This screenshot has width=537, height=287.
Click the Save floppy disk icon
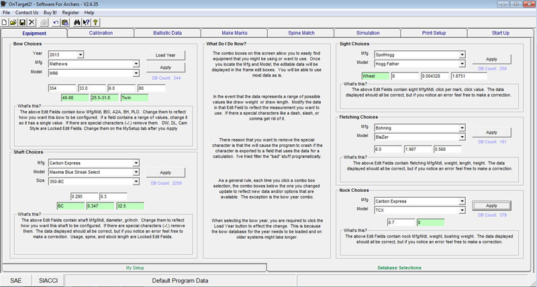coord(22,22)
